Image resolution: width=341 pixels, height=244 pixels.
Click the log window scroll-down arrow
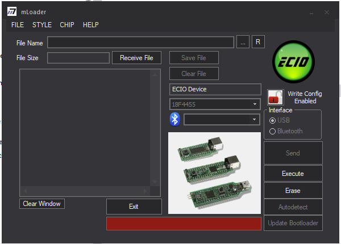click(x=155, y=181)
